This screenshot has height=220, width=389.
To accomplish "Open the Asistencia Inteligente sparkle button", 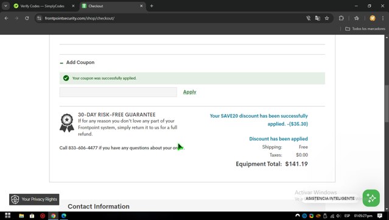I will click(371, 198).
